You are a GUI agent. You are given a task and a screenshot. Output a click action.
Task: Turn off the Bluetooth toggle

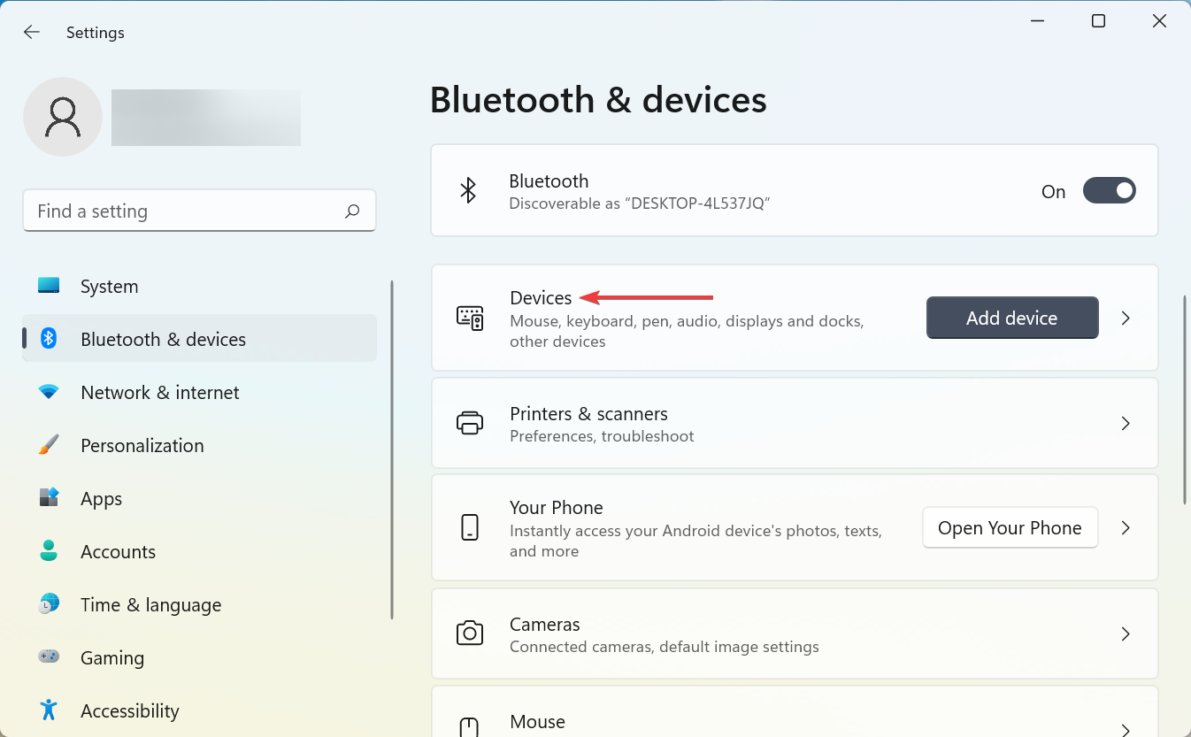tap(1110, 190)
